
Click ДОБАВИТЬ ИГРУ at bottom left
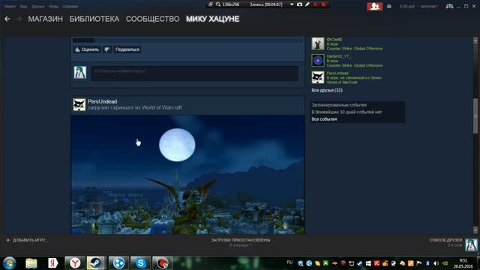pyautogui.click(x=30, y=240)
